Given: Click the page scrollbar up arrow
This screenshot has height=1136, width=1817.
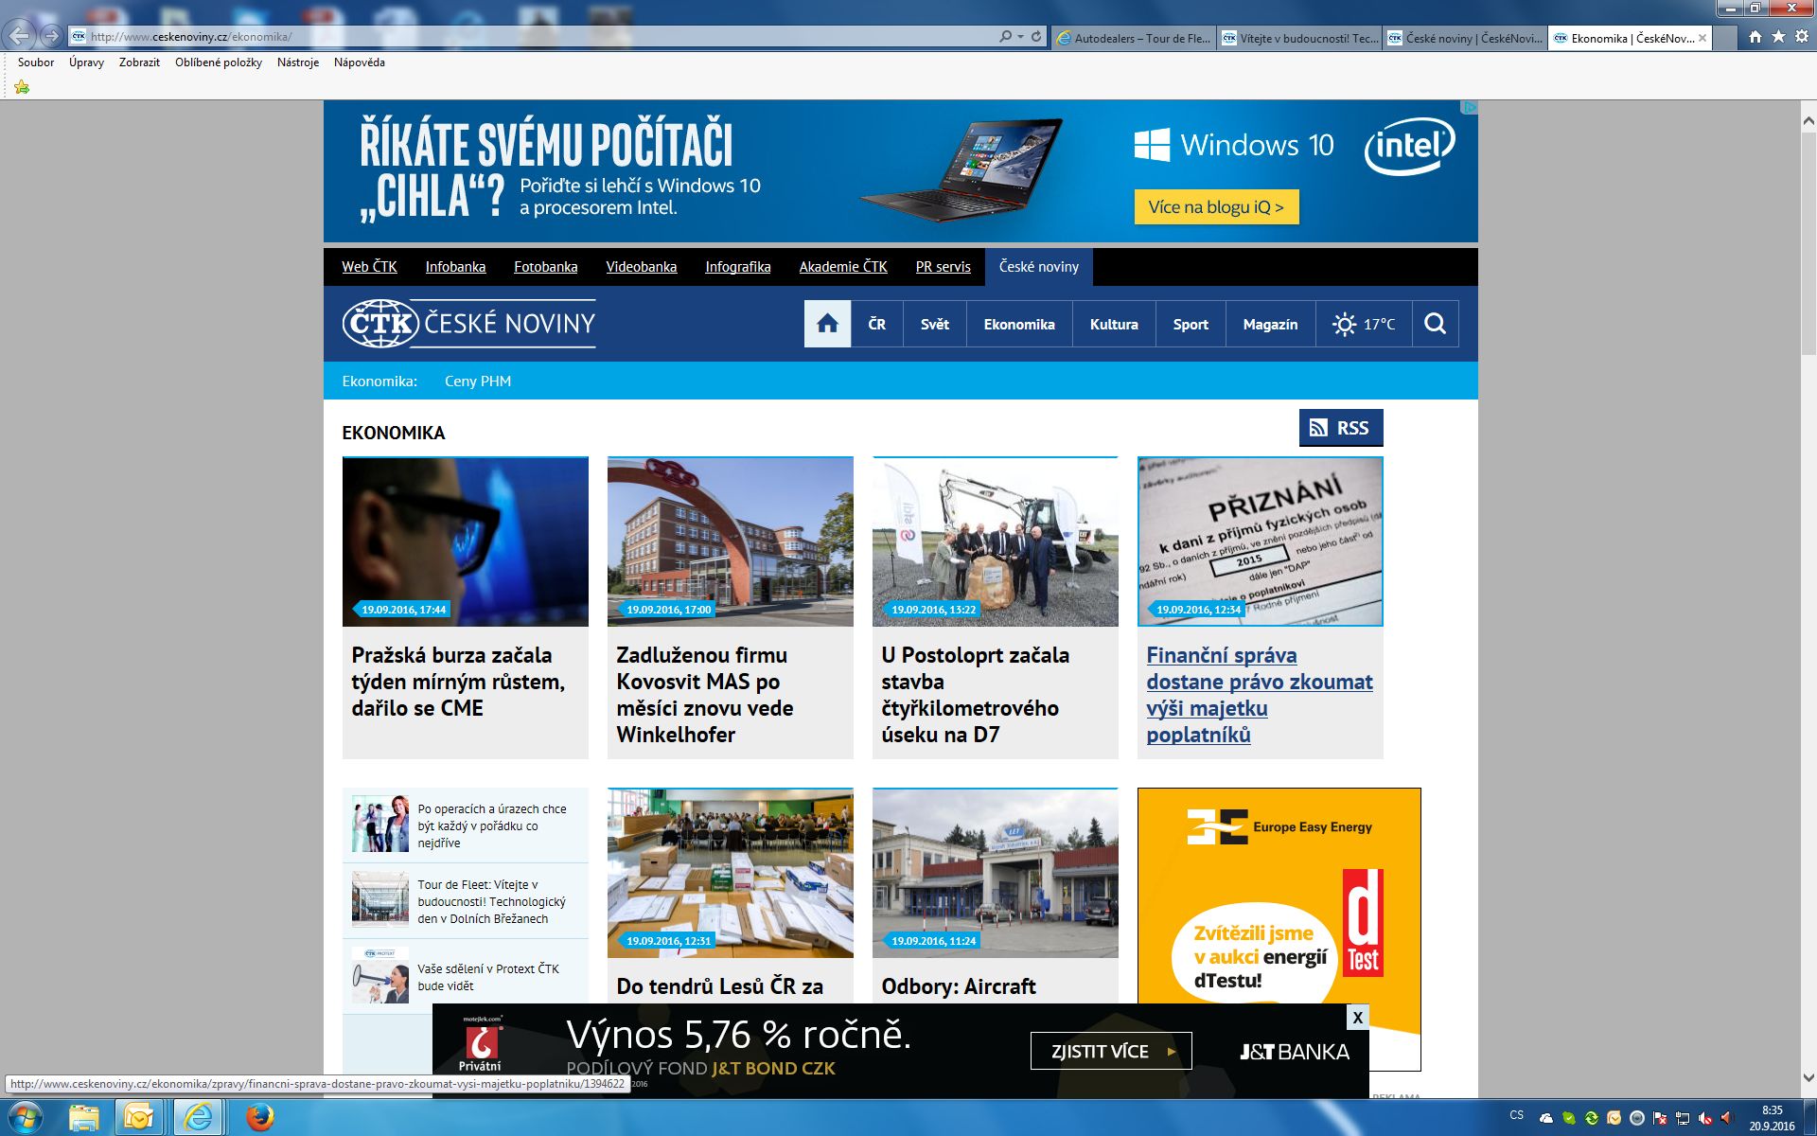Looking at the screenshot, I should click(1808, 120).
